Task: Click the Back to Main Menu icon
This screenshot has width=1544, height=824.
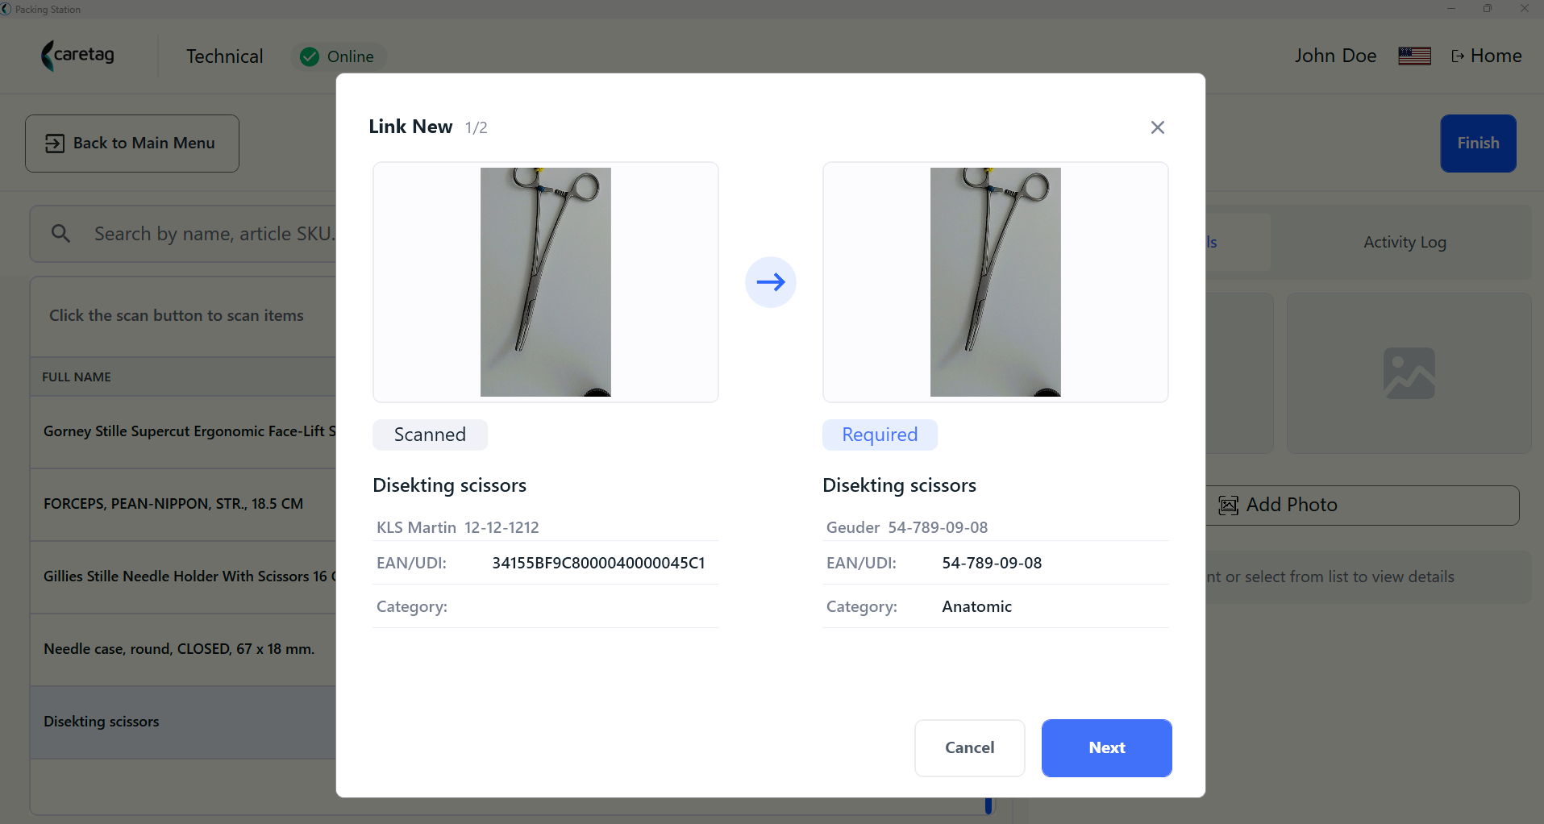Action: pyautogui.click(x=55, y=144)
